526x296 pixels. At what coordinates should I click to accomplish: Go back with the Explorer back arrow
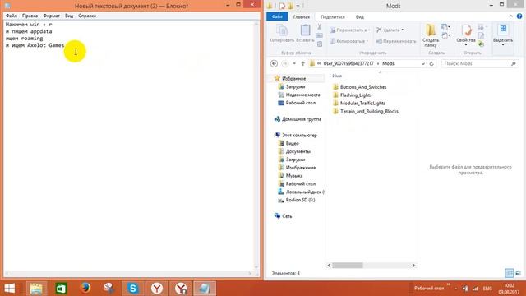click(x=274, y=63)
